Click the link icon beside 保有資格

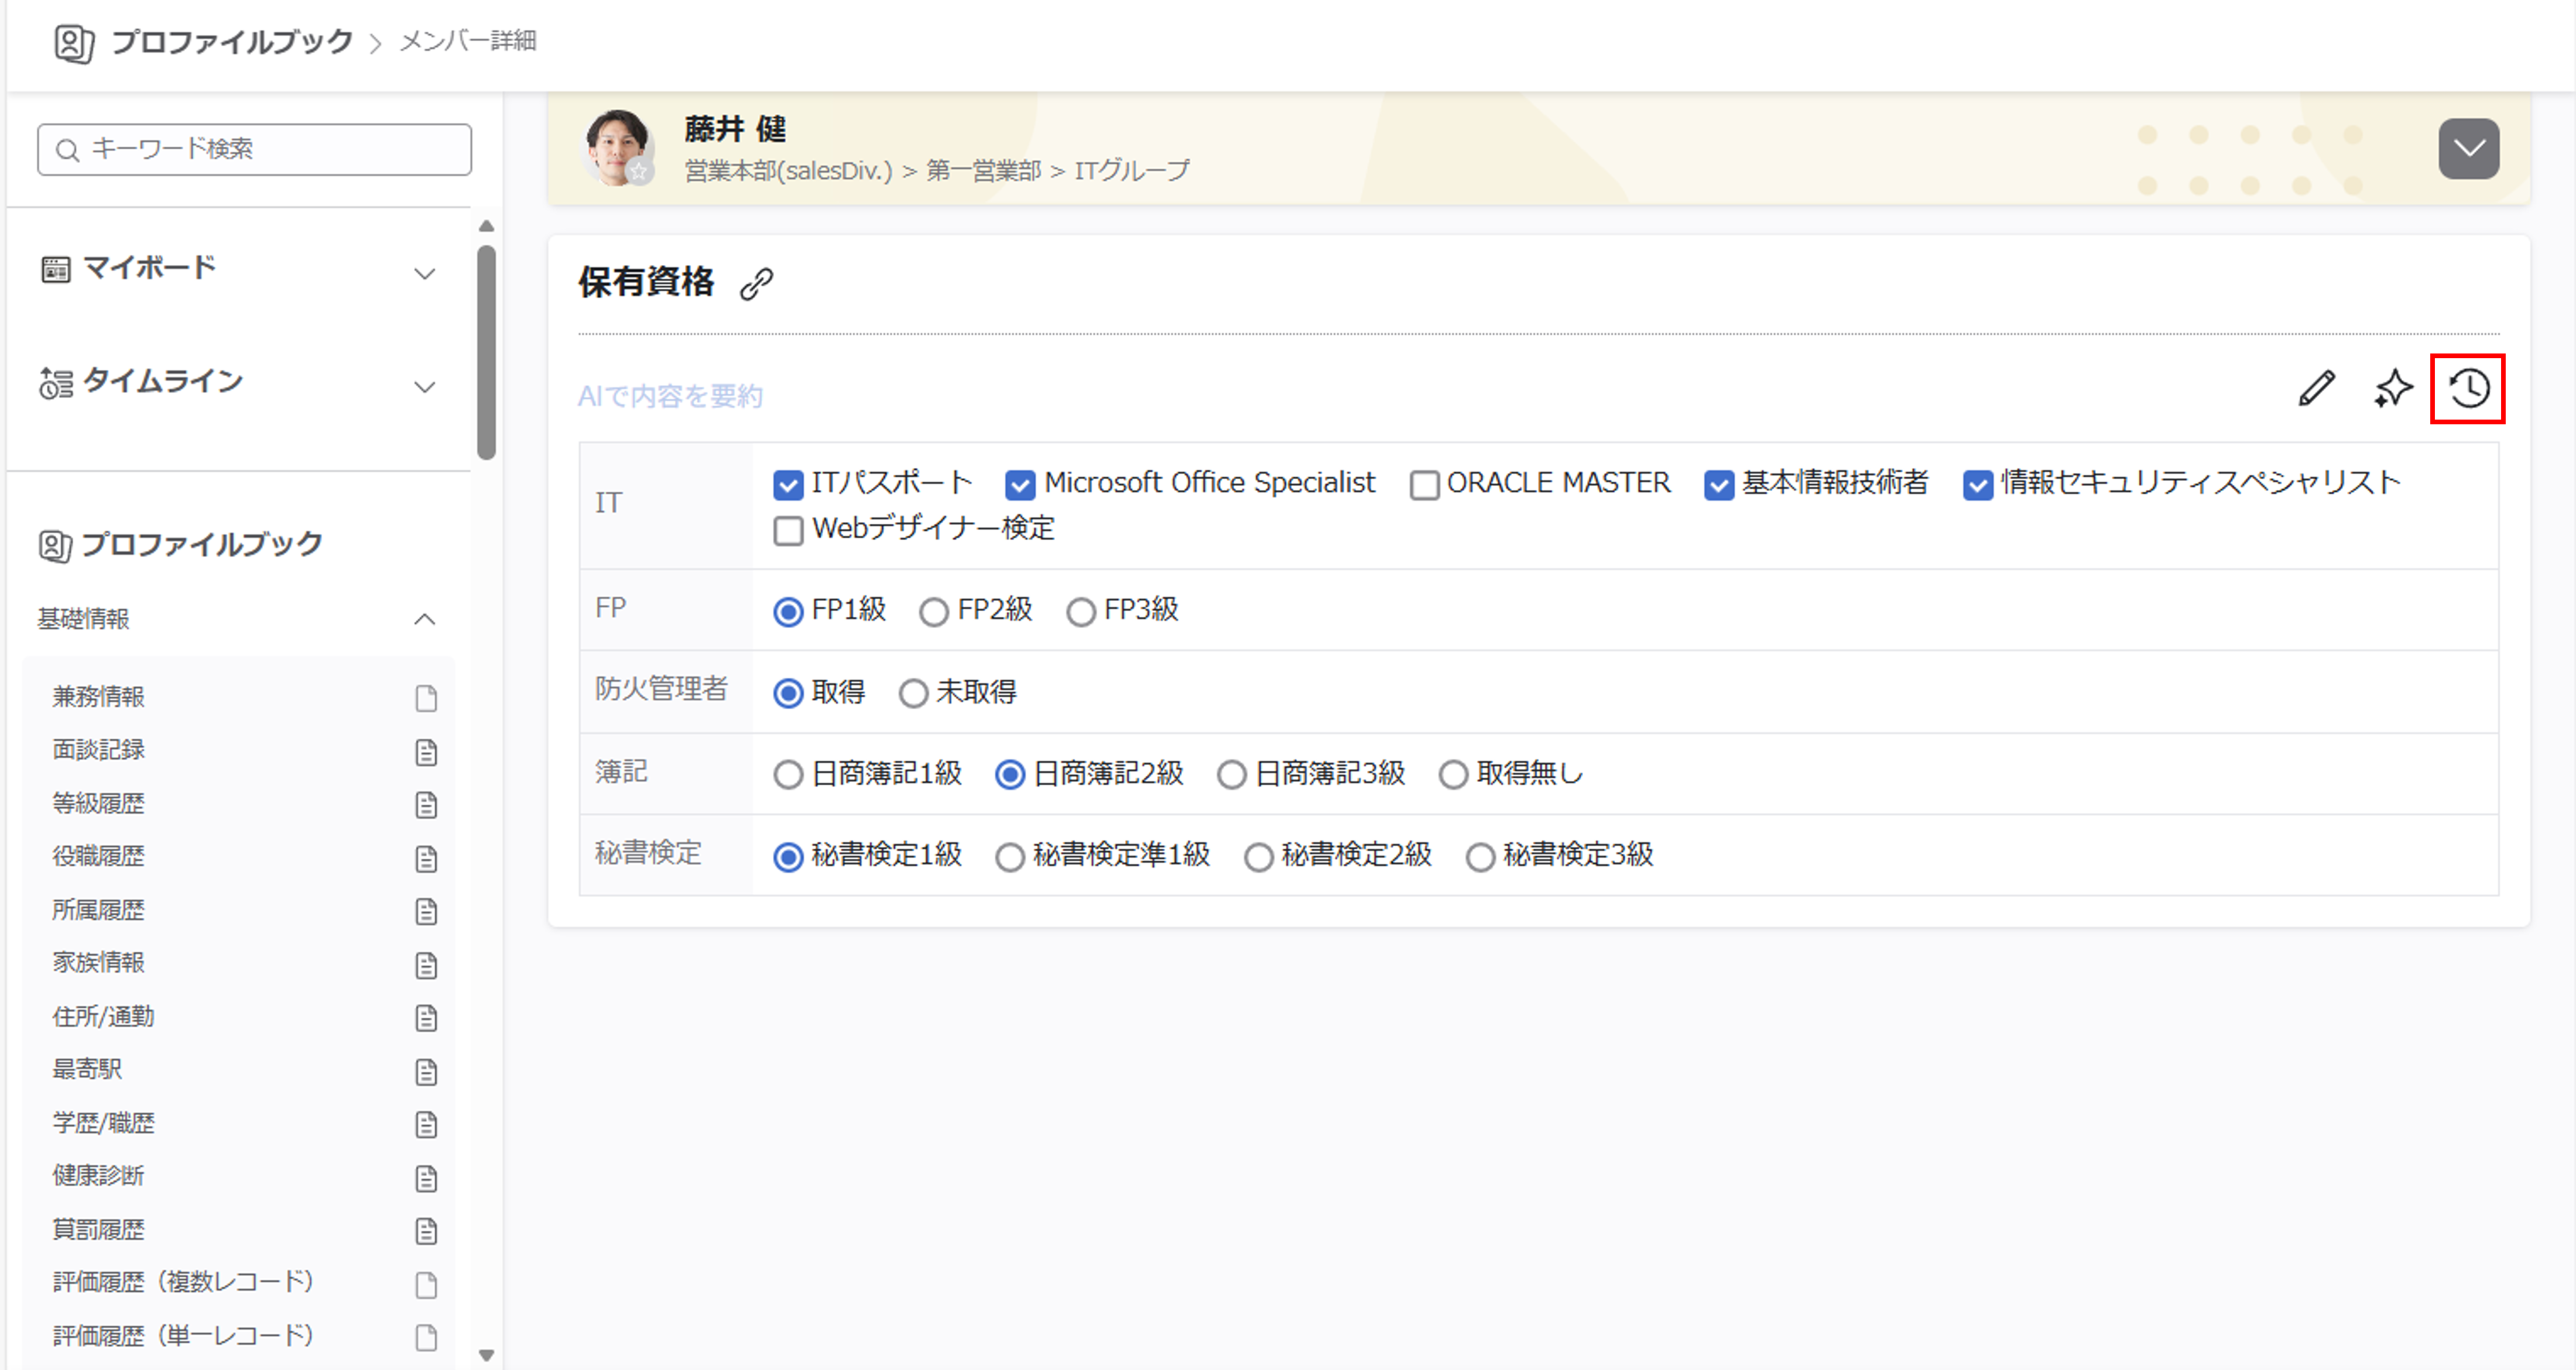(756, 284)
